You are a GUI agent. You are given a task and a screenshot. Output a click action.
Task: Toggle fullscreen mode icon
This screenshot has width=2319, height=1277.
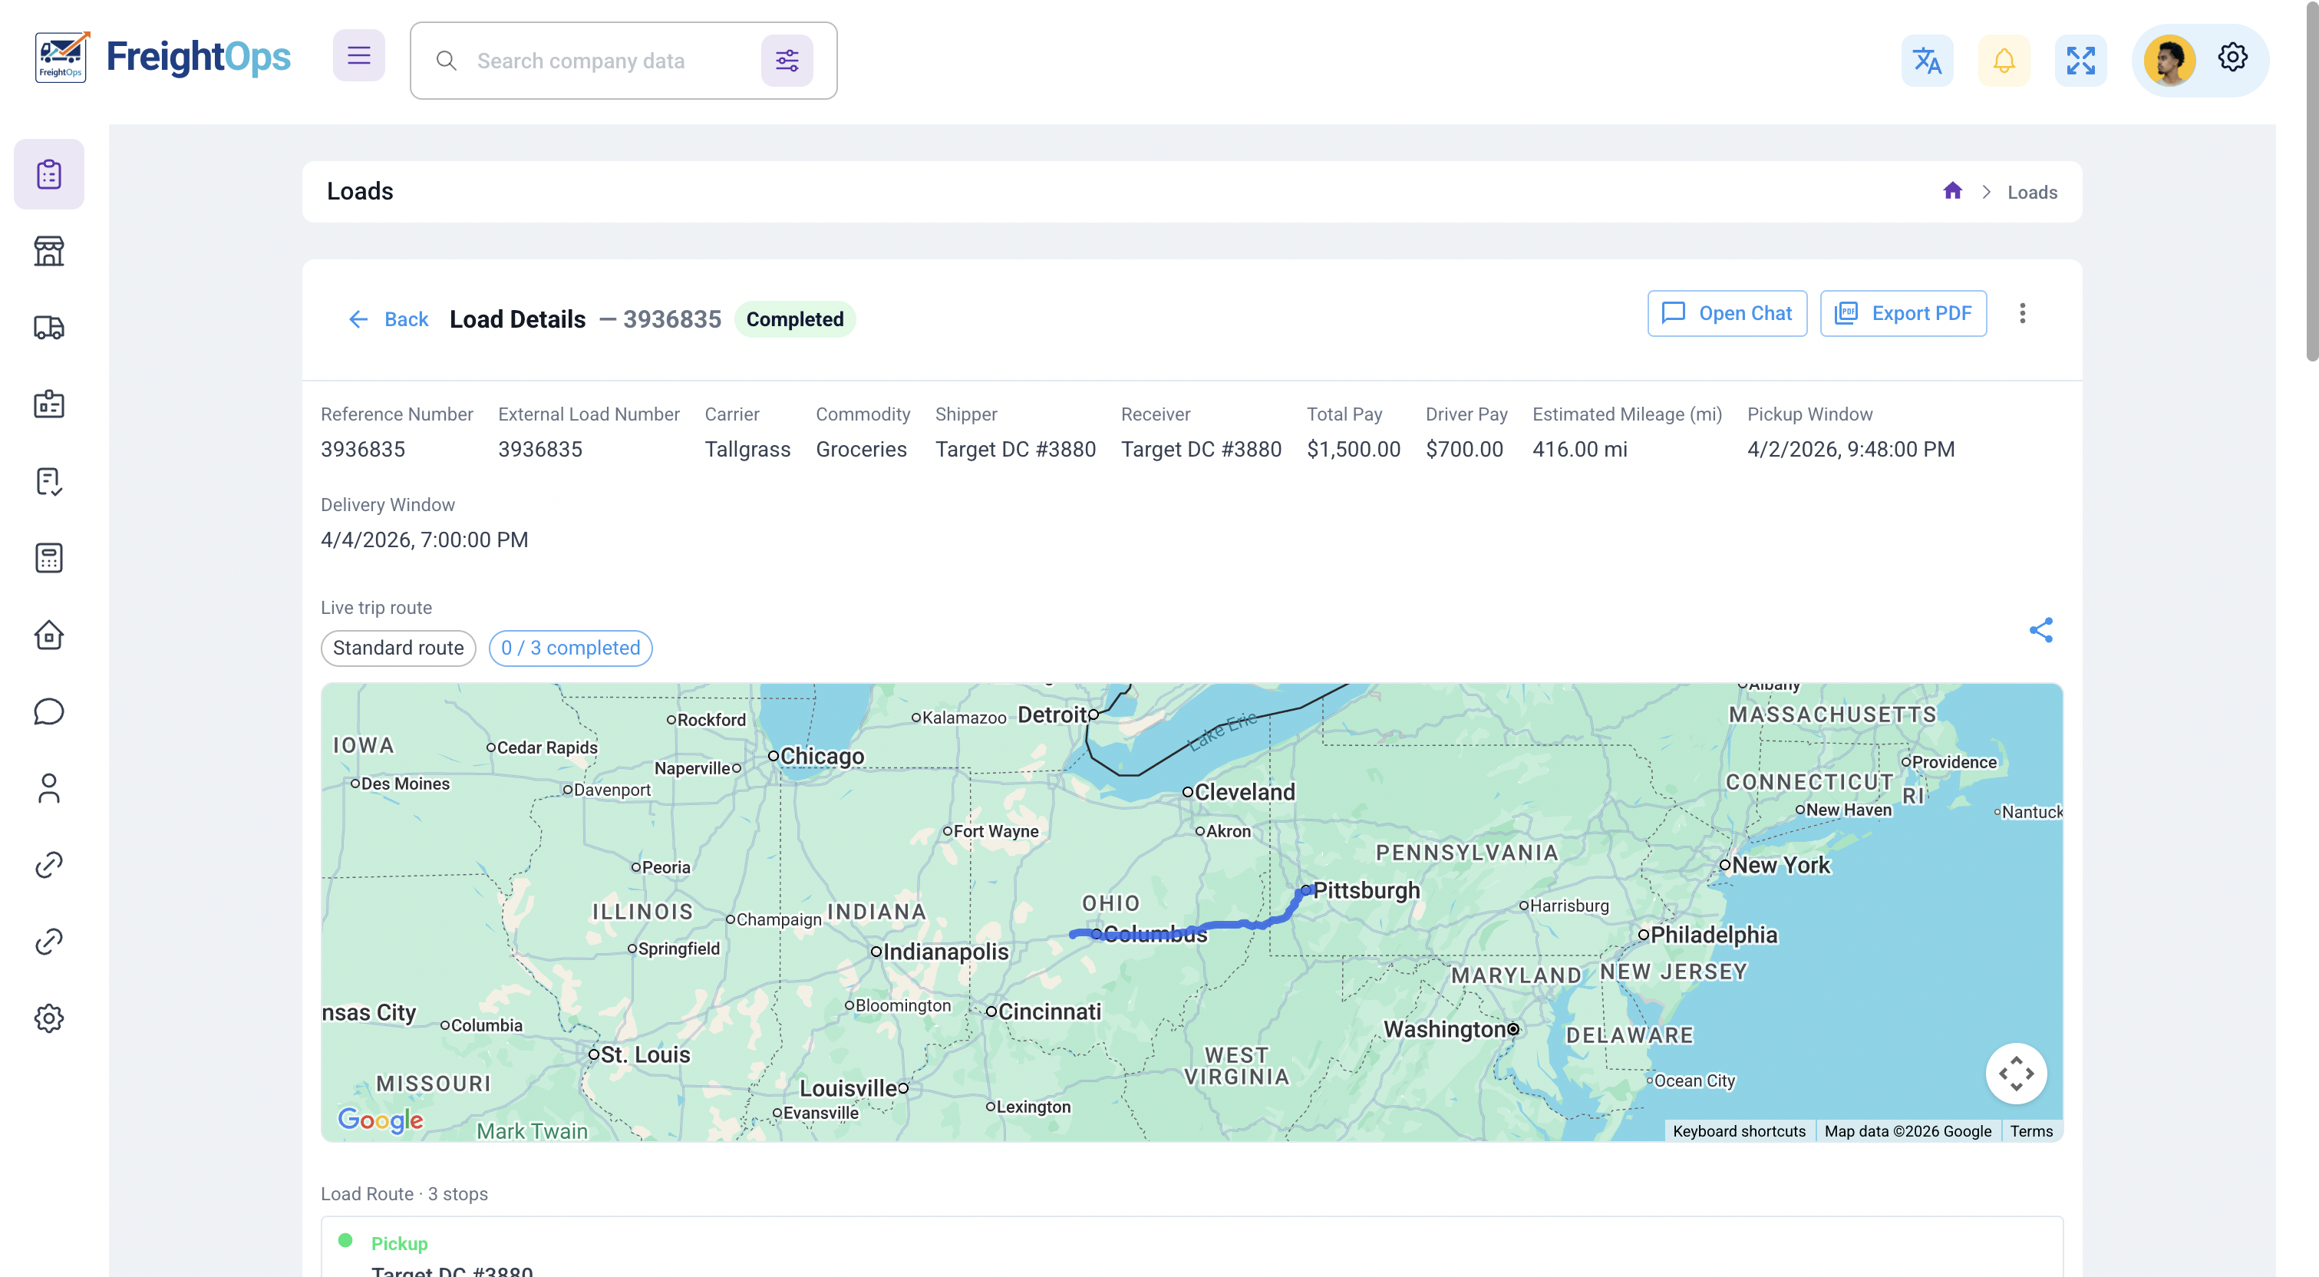point(2080,61)
